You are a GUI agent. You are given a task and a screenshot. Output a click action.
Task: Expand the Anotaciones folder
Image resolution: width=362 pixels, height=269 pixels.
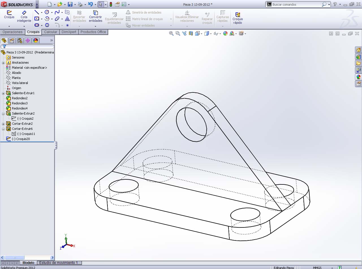pos(3,63)
